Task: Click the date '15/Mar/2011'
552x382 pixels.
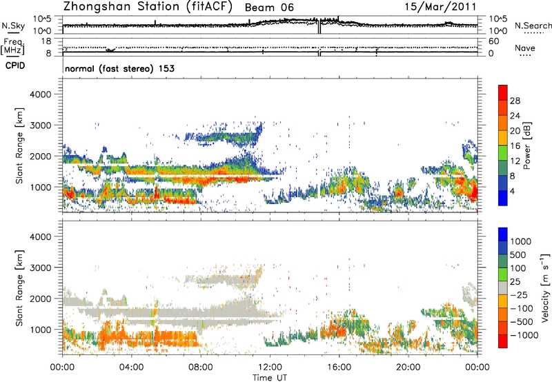Action: pos(440,7)
